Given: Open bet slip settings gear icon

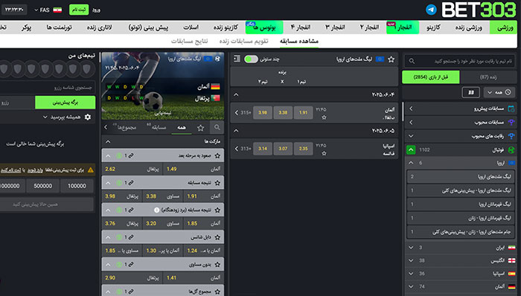Looking at the screenshot, I should pyautogui.click(x=88, y=117).
